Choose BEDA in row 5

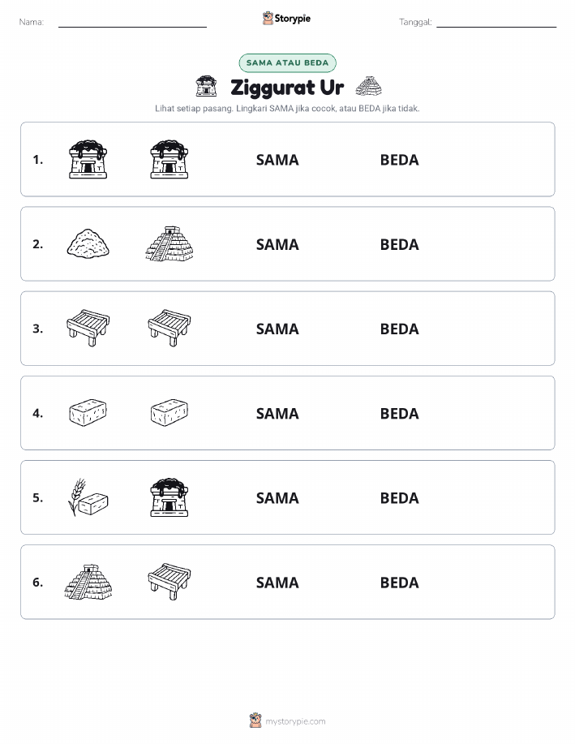coord(400,497)
